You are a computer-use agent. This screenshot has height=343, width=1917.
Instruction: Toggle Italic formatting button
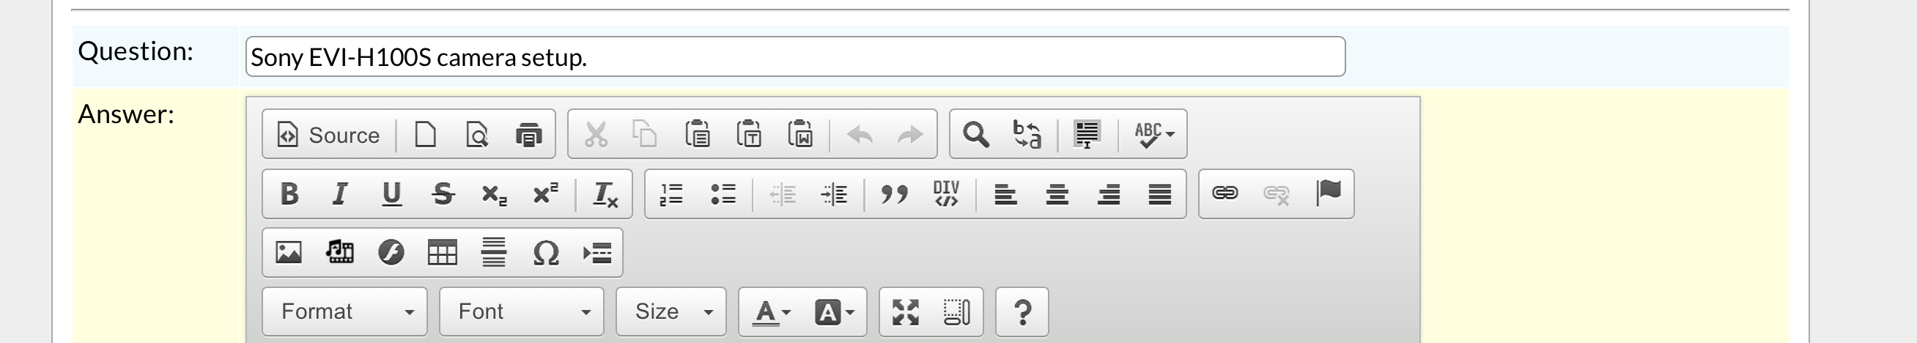coord(340,194)
